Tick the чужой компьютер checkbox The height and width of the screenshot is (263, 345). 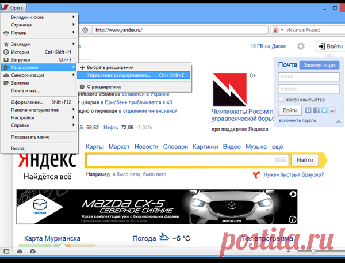[x=281, y=100]
